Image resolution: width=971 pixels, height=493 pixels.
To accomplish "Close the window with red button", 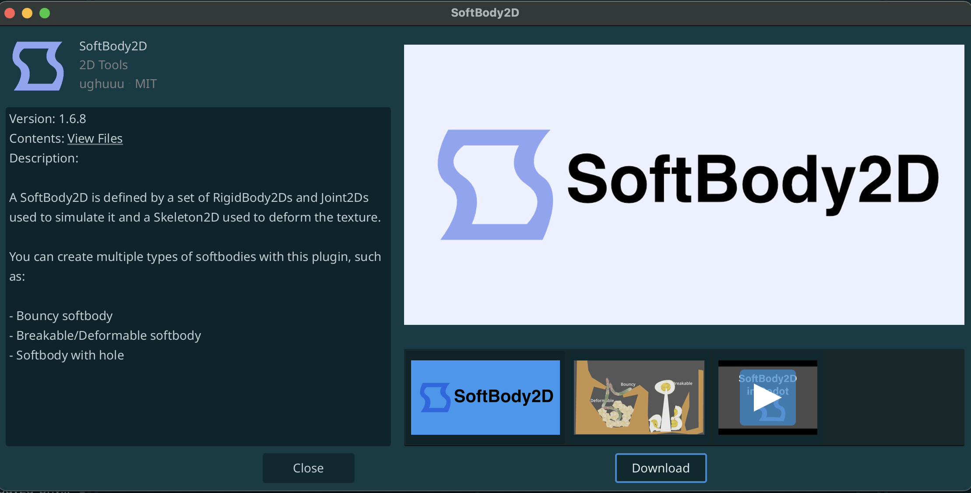I will pos(10,13).
